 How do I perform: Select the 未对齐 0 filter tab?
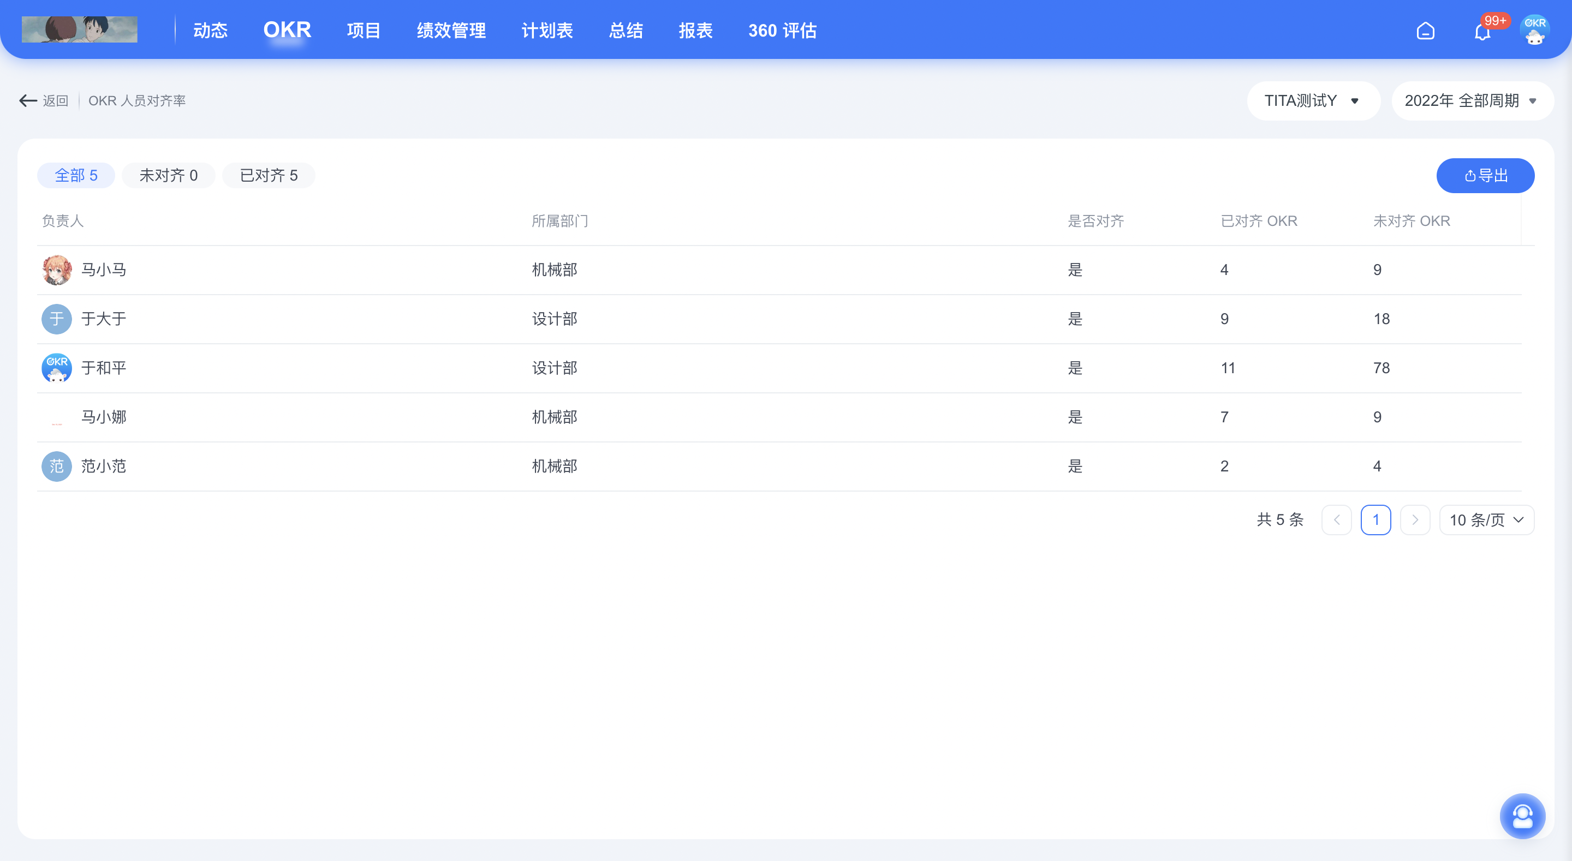(x=169, y=176)
